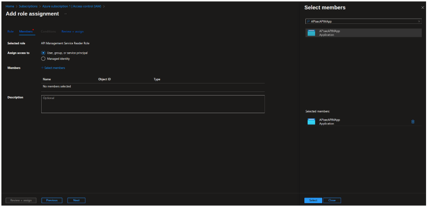
Task: Focus the member search input field
Action: [x=364, y=21]
